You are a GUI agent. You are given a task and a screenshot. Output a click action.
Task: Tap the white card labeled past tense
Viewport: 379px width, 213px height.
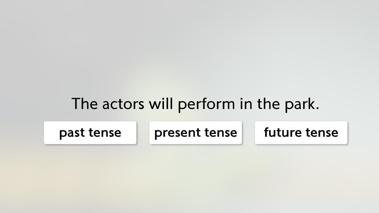click(90, 133)
